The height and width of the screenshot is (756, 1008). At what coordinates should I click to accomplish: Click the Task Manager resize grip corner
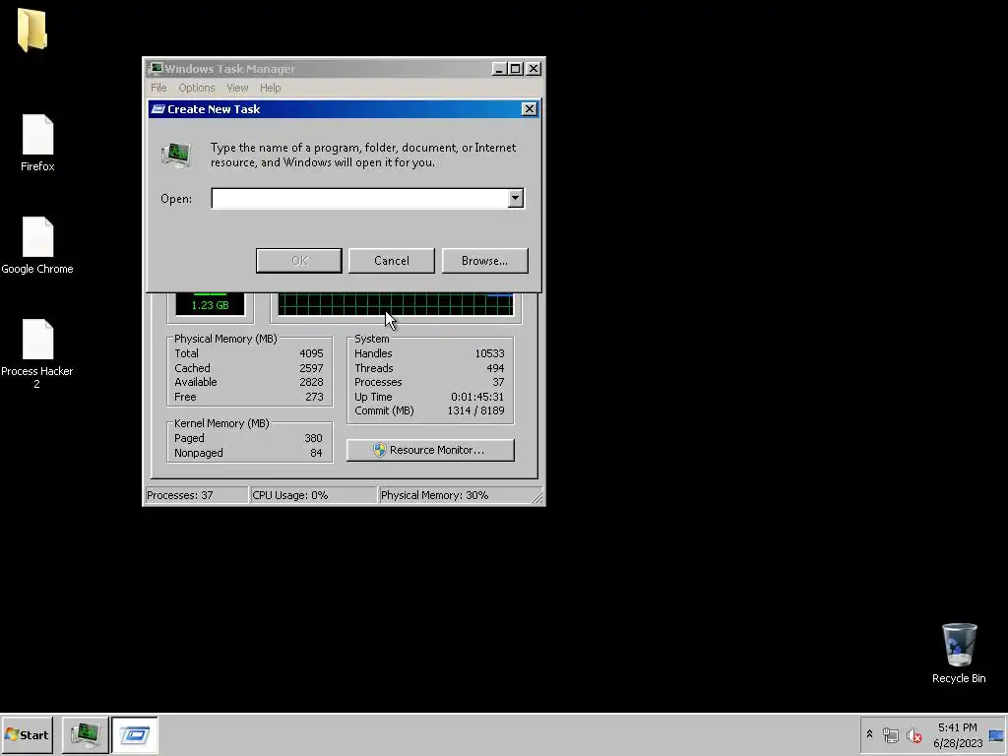537,497
